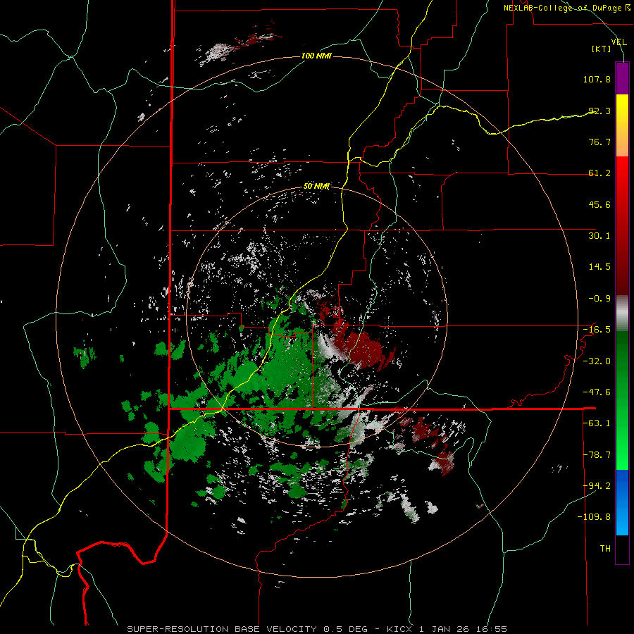Image resolution: width=634 pixels, height=634 pixels.
Task: Select the 45.6 legend value
Action: (x=599, y=204)
